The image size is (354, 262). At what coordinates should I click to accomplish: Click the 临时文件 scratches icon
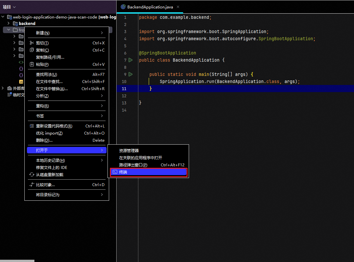[x=9, y=94]
